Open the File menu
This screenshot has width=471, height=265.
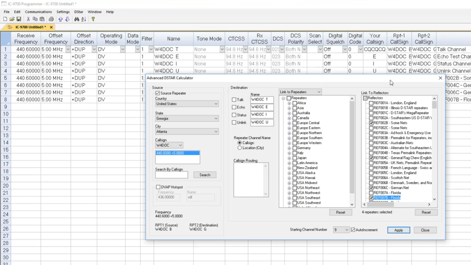pyautogui.click(x=7, y=12)
